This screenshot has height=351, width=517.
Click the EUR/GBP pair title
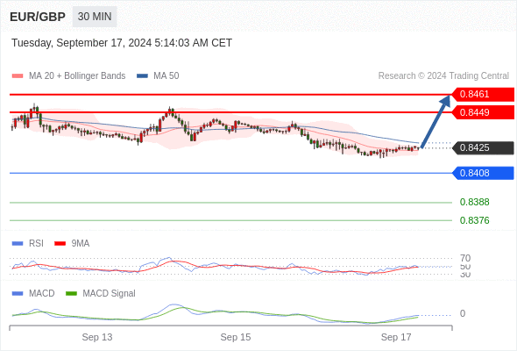(x=38, y=17)
